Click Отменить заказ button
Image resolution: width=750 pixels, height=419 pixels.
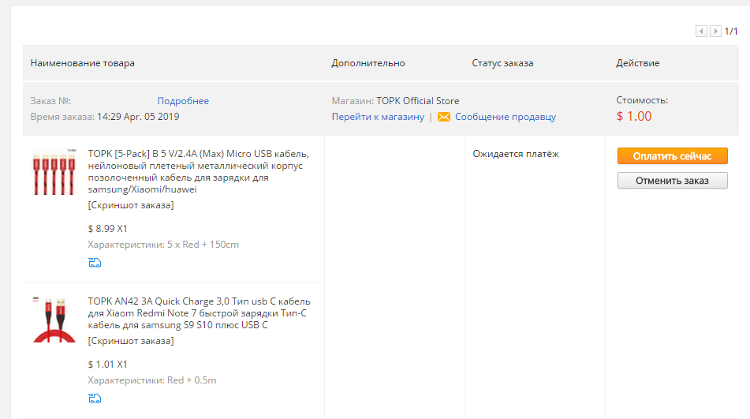(x=673, y=181)
